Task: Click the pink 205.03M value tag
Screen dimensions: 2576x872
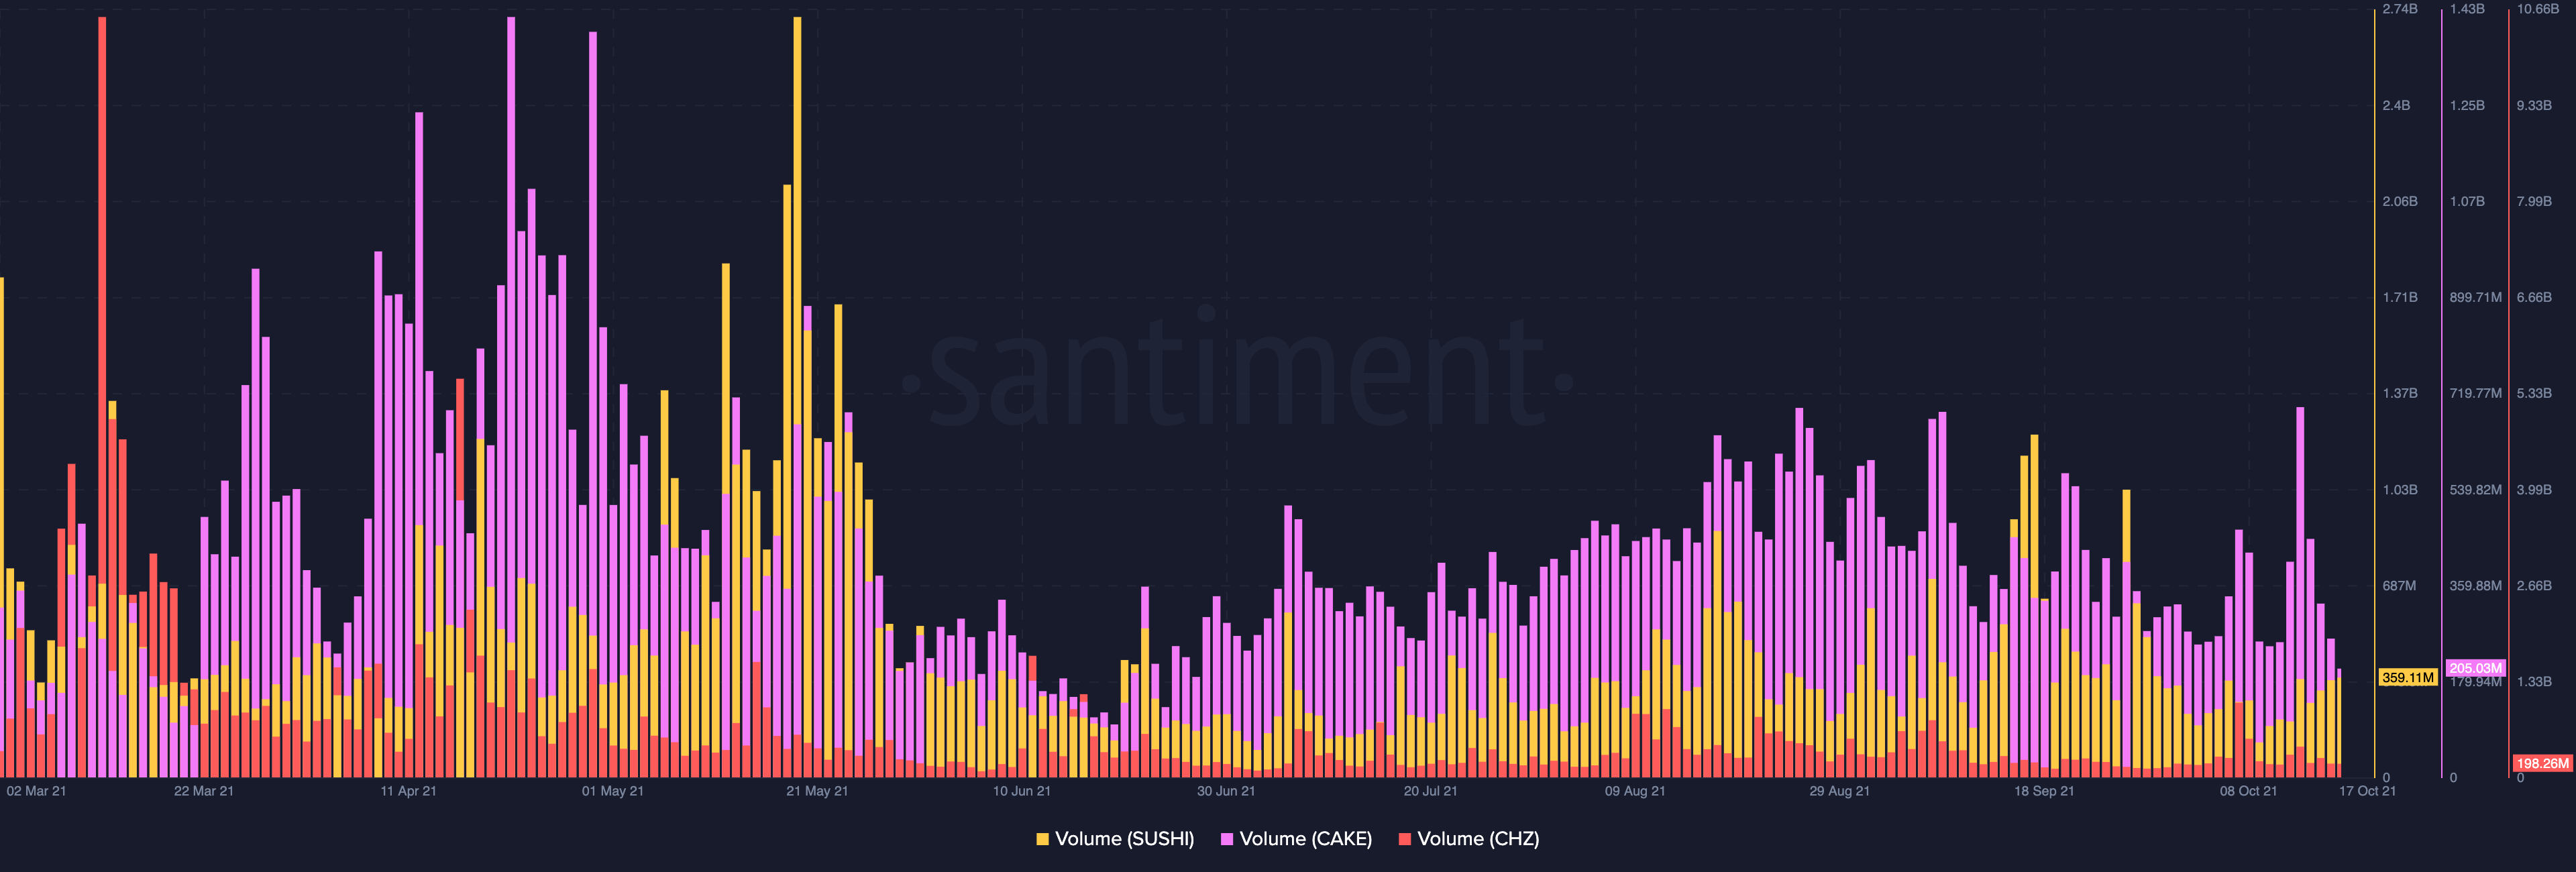Action: pos(2475,668)
